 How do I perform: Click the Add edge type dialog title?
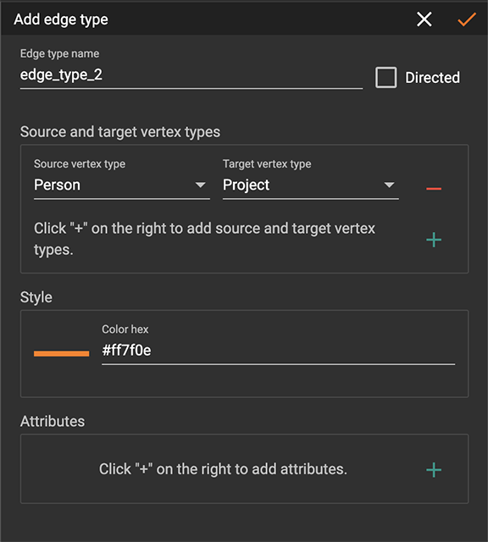click(61, 19)
